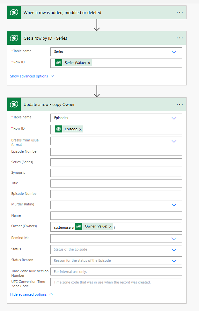The width and height of the screenshot is (199, 311).
Task: Click the Status Reason label
Action: tap(22, 260)
